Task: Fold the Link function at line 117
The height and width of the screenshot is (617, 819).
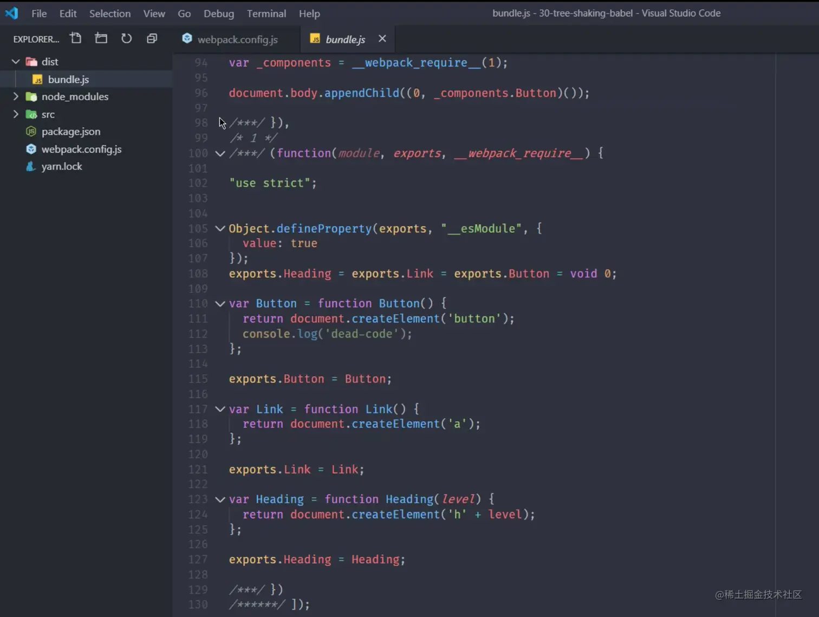Action: (220, 409)
